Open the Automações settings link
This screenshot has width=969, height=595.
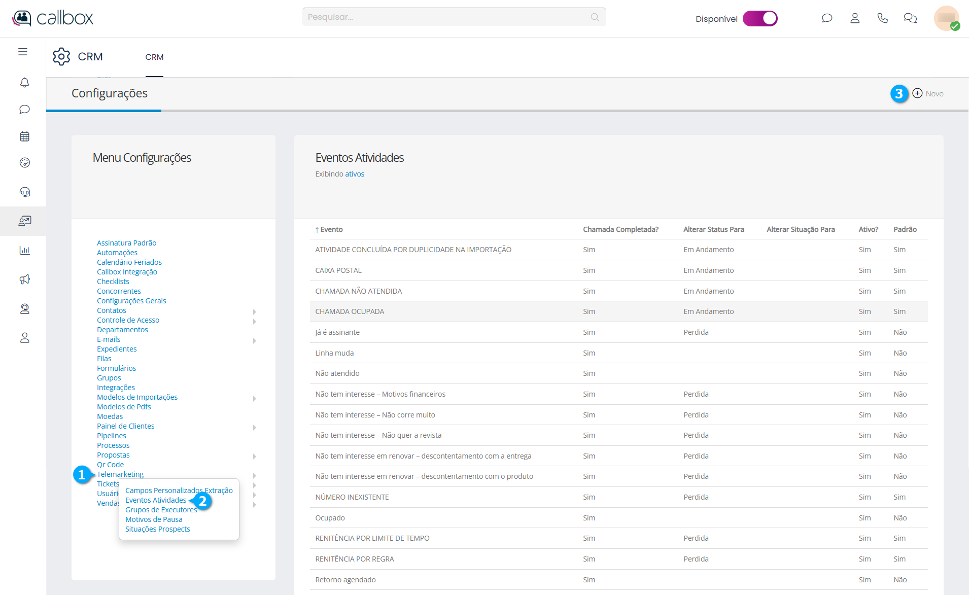pyautogui.click(x=117, y=253)
